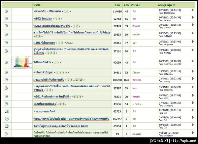198x144 pixels.
Task: Click the locked topic icon in the 65534-views row
Action: (7, 126)
